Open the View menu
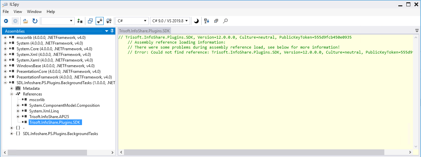This screenshot has width=421, height=157. pos(18,12)
